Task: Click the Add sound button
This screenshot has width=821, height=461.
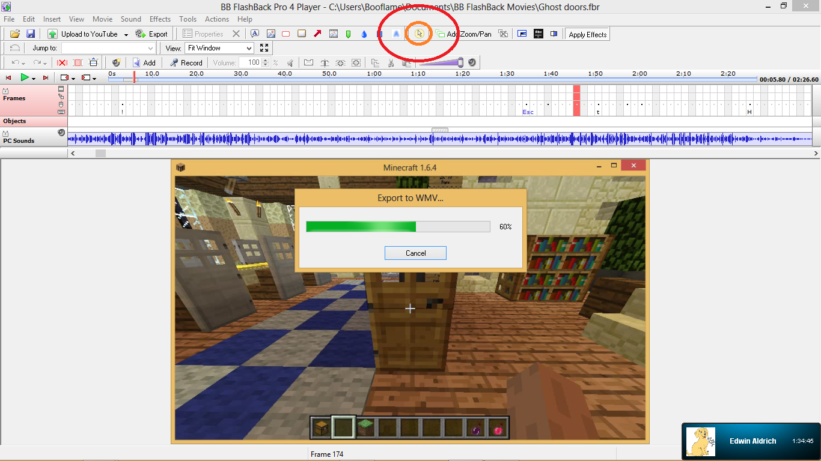Action: tap(144, 62)
